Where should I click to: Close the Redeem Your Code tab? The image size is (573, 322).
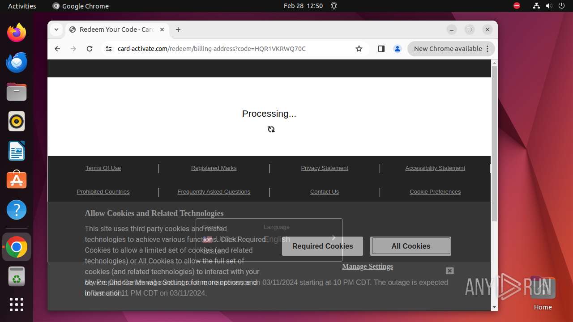click(162, 30)
